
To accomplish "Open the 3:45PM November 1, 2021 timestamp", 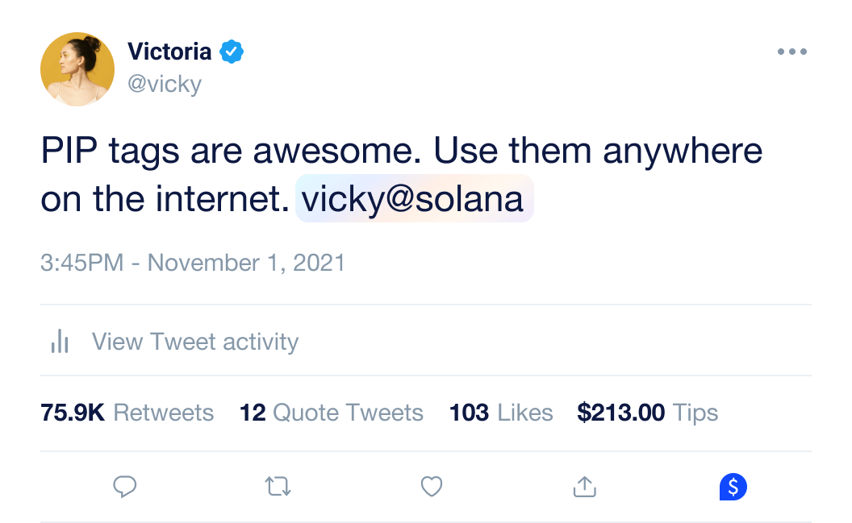I will [193, 263].
